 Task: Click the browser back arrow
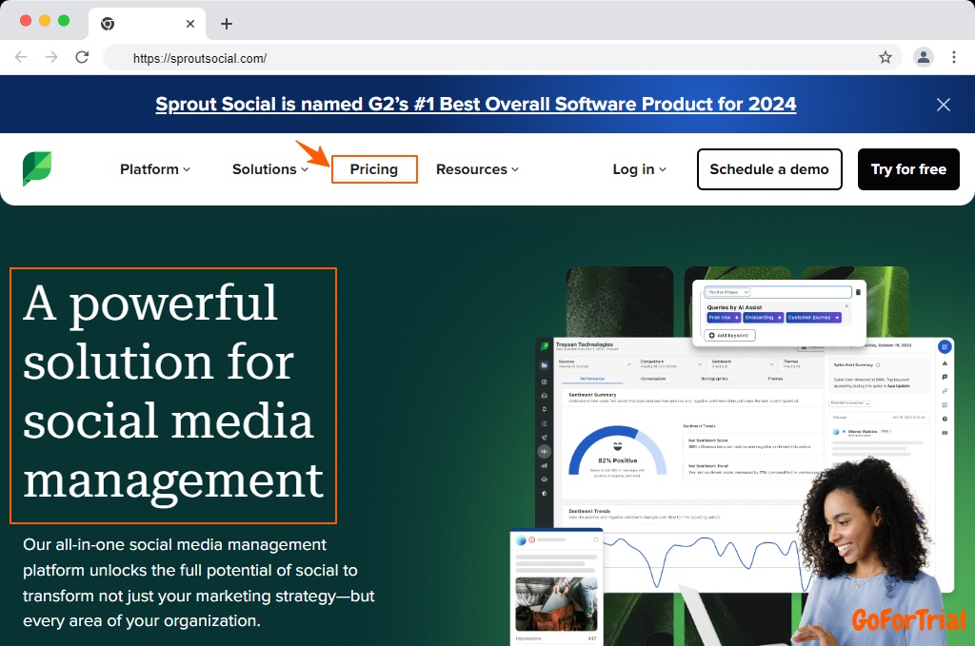pyautogui.click(x=21, y=57)
